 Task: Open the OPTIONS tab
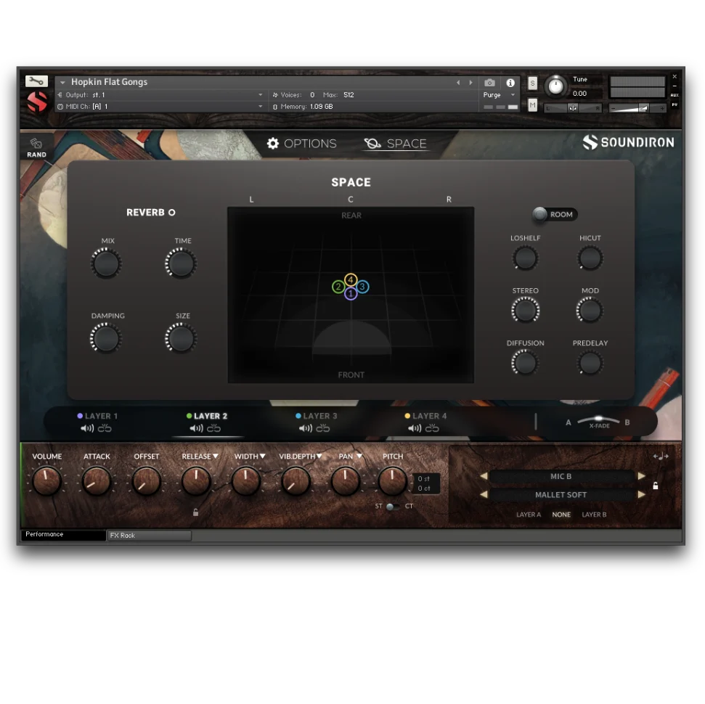pyautogui.click(x=301, y=144)
